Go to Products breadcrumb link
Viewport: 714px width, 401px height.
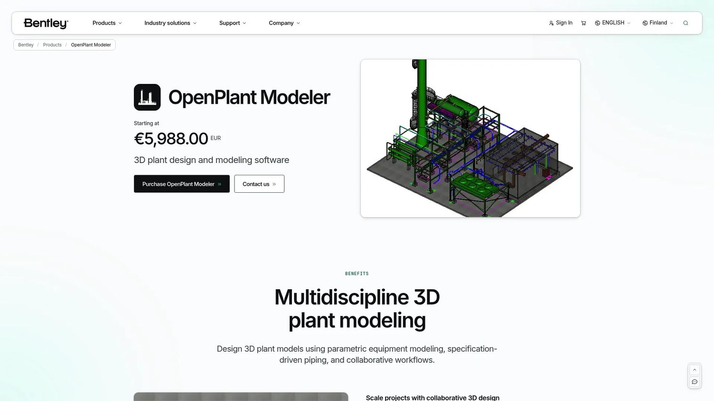point(52,45)
